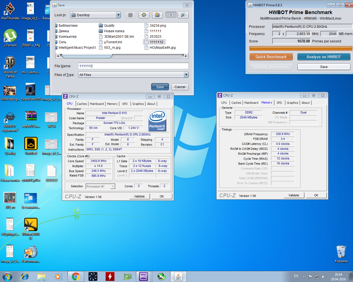Switch to the Memory tab in the CPU-Z processor window
Screen dimensions: 353x282
(112, 104)
